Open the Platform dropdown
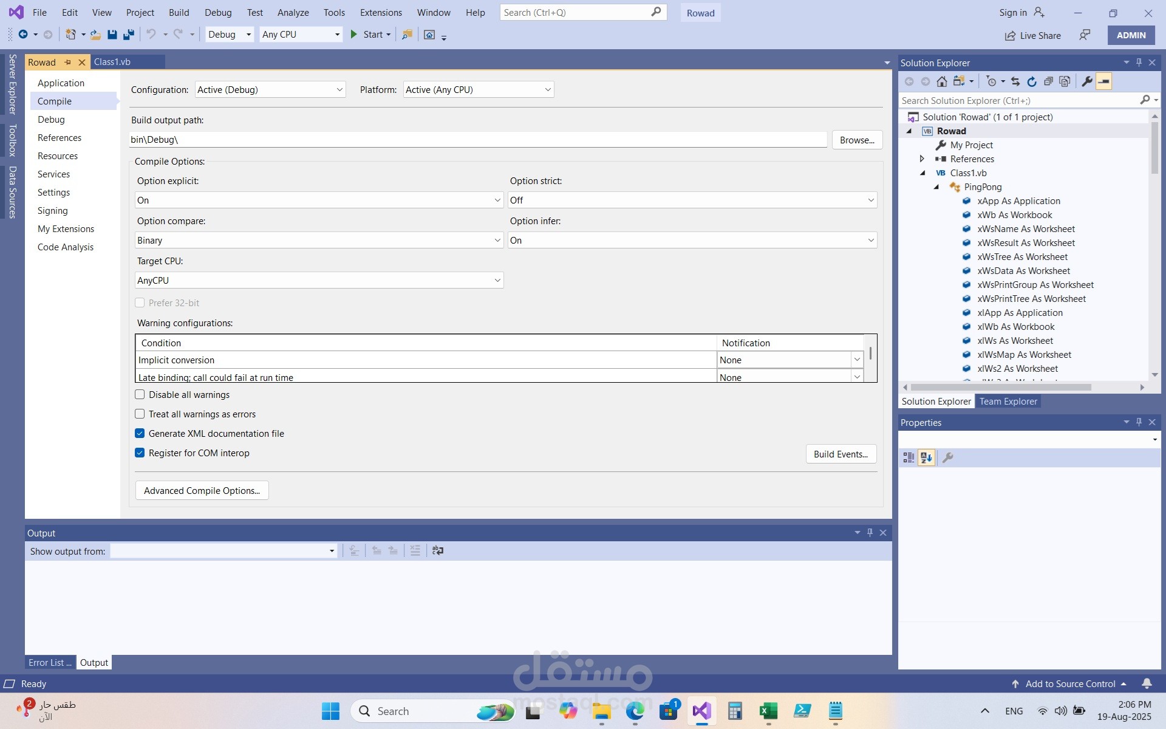The image size is (1166, 729). point(479,89)
